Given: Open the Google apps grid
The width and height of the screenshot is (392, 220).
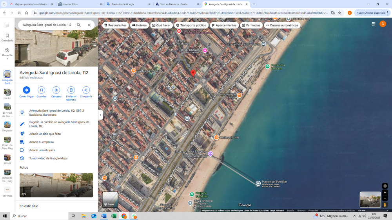Looking at the screenshot, I should coord(374,24).
